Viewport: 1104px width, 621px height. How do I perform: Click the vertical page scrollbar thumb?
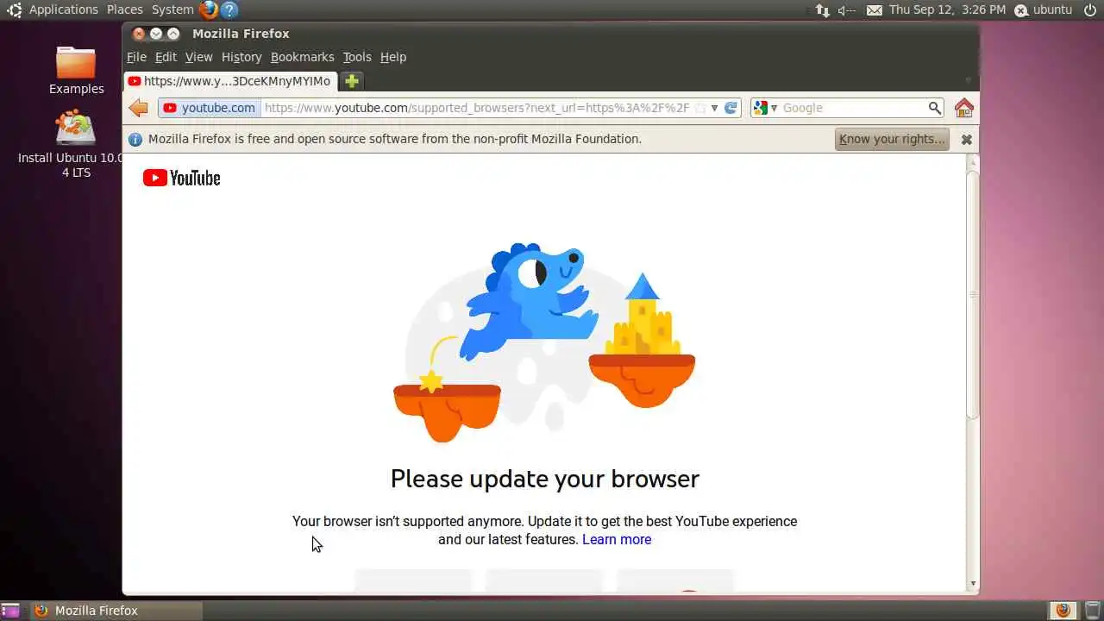coord(973,295)
